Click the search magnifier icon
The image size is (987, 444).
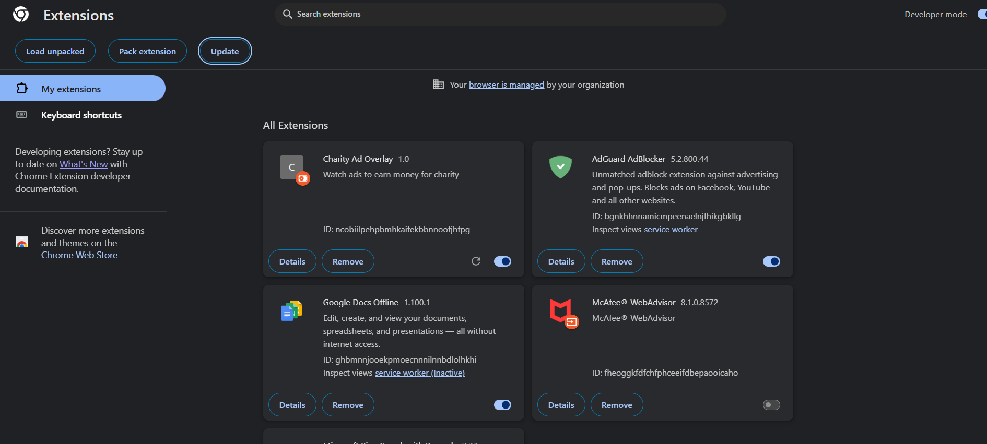(287, 14)
